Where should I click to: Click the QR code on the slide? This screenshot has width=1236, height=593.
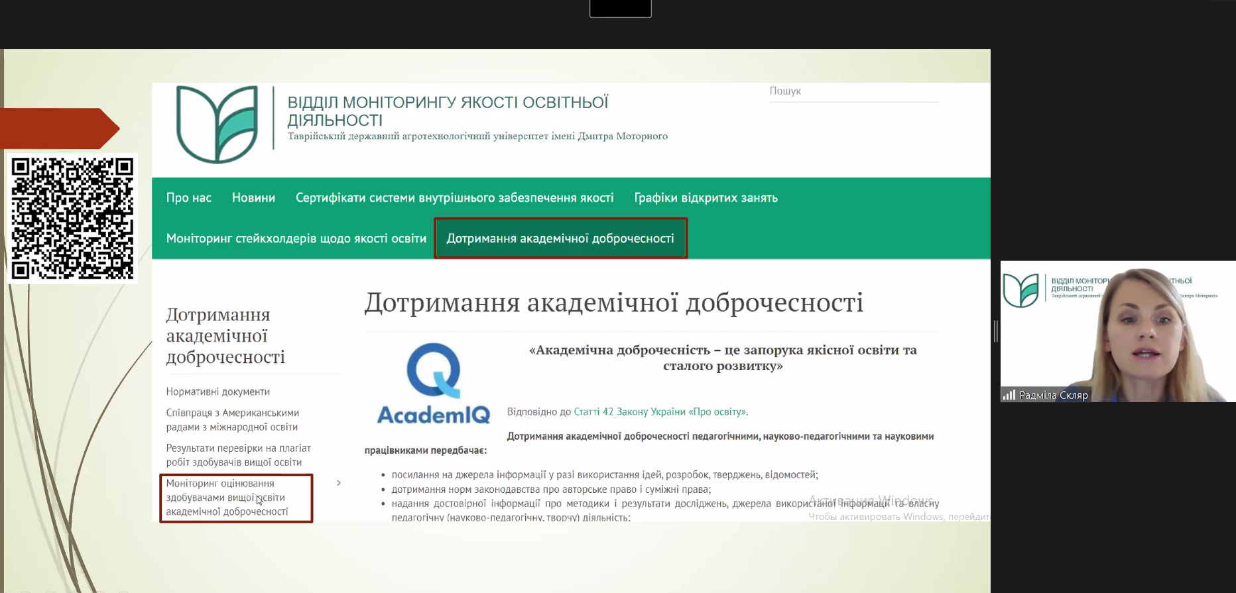click(x=72, y=218)
